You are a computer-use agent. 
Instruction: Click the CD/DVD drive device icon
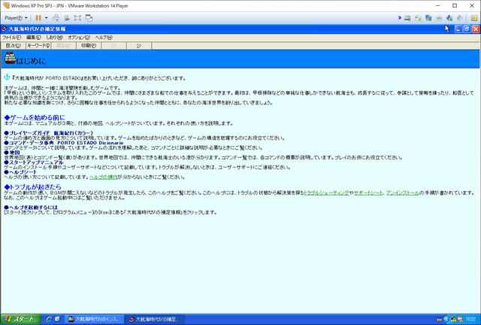click(x=418, y=18)
